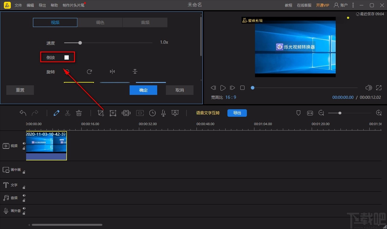
Task: Click the speed (速度) slider handle
Action: [80, 43]
